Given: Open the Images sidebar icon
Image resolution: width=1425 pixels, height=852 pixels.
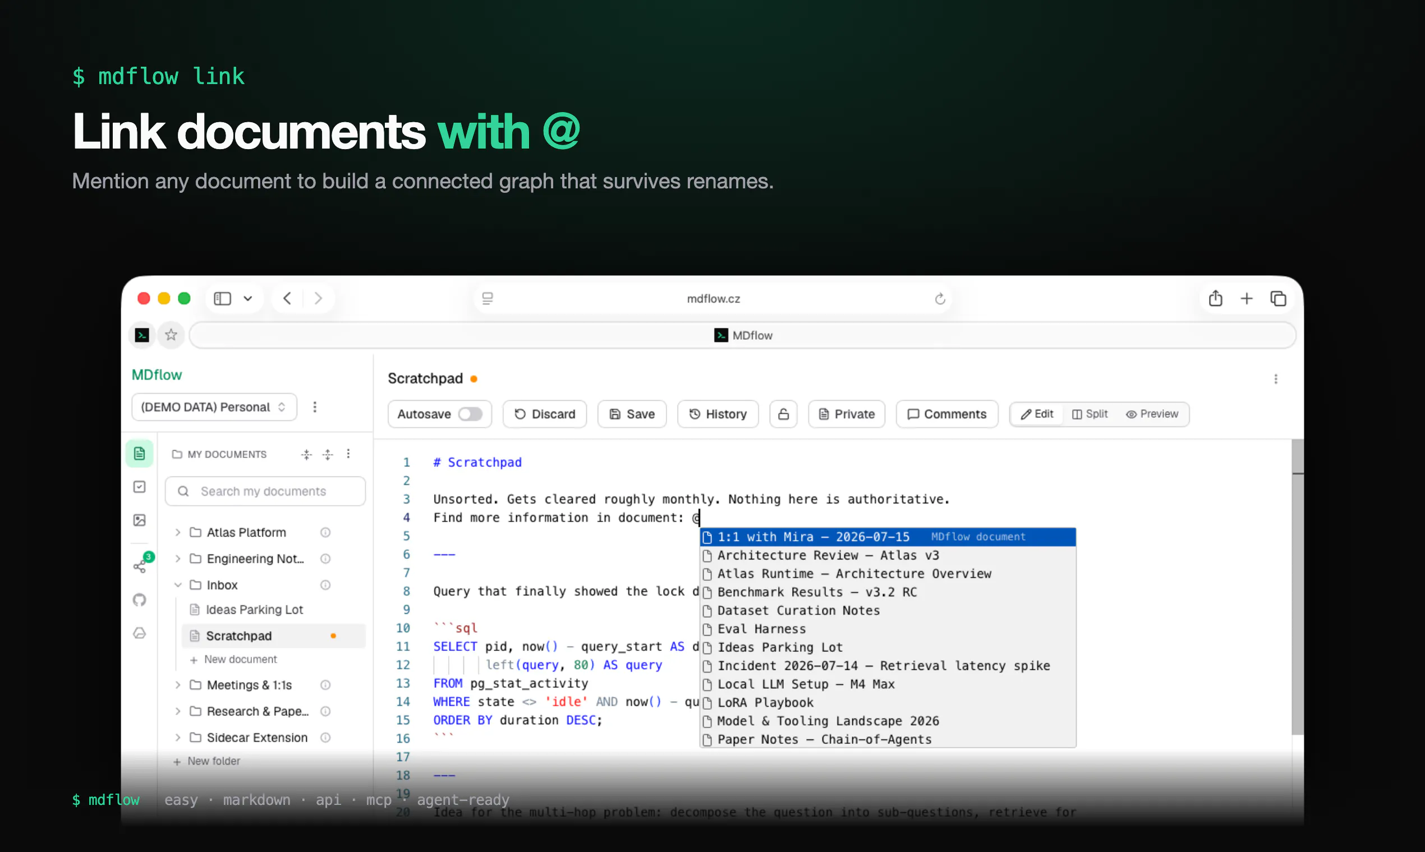Looking at the screenshot, I should click(x=139, y=520).
